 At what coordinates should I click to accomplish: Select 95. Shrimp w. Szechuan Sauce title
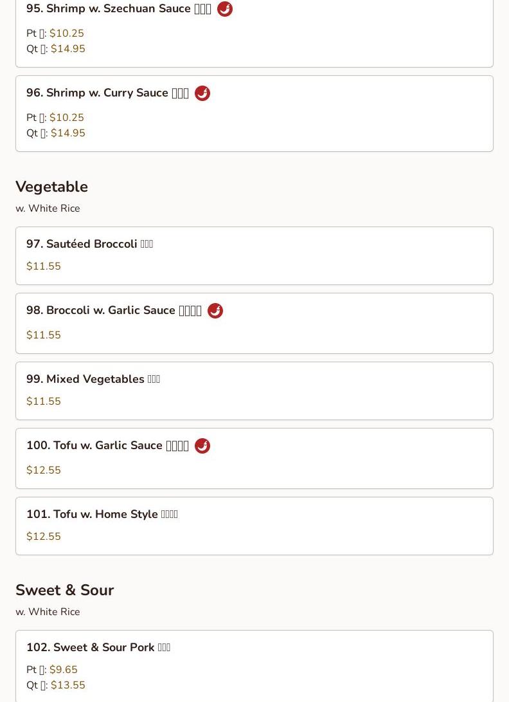coord(118,9)
